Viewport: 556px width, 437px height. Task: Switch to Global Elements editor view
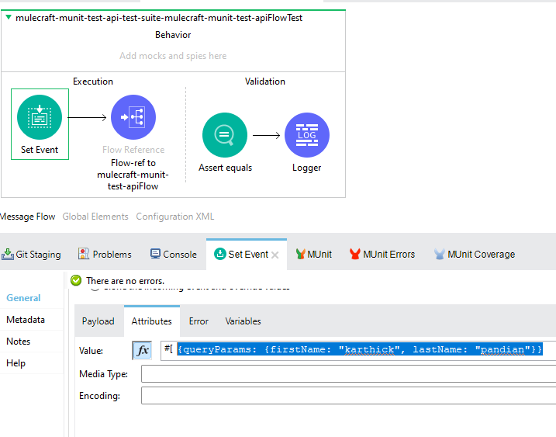(x=95, y=217)
